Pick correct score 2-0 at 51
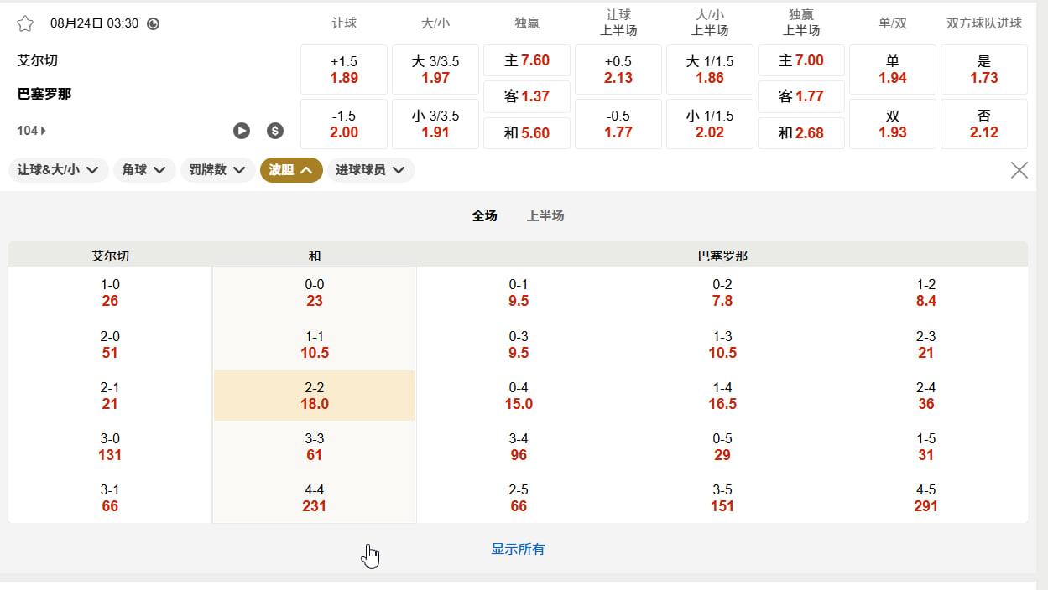This screenshot has width=1048, height=590. [x=110, y=344]
